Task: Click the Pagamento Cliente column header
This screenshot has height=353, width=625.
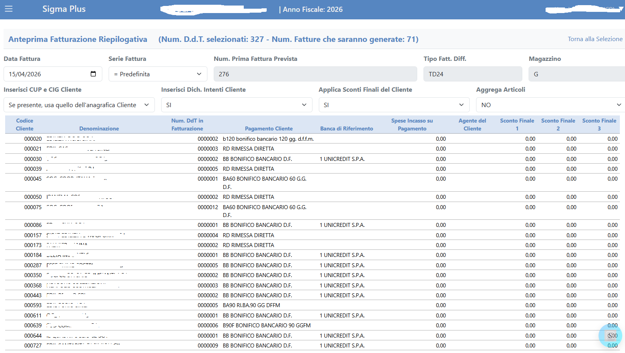Action: pos(269,128)
